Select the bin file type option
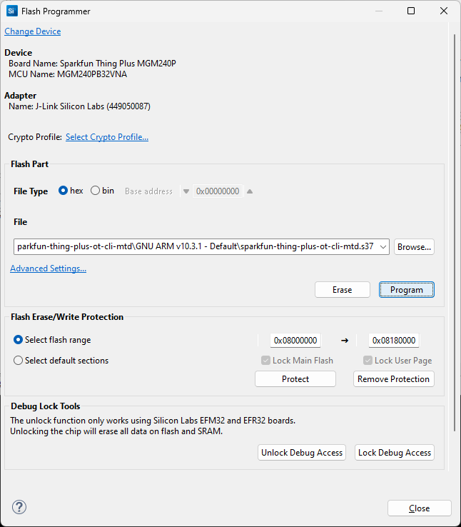 click(x=96, y=191)
